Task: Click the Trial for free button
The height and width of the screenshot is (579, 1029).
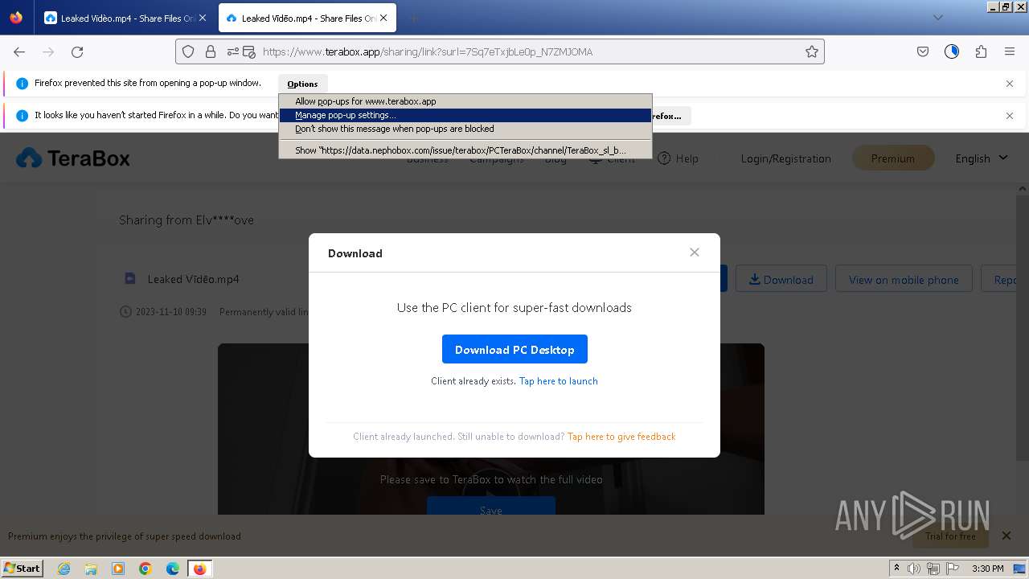Action: click(x=950, y=536)
